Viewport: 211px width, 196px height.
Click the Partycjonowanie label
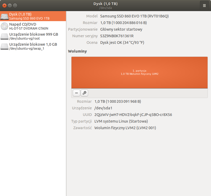pyautogui.click(x=83, y=29)
